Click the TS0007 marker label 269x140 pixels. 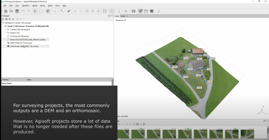(175, 67)
